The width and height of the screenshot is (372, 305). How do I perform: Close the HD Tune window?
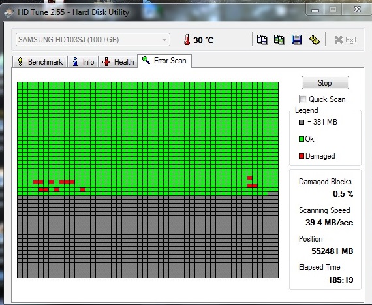357,10
